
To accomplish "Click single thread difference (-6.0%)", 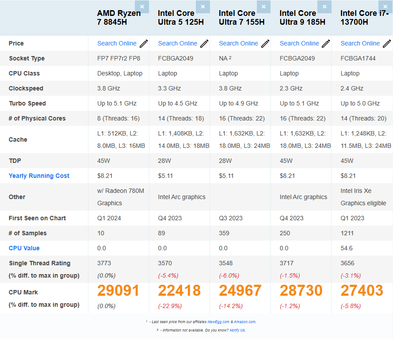I will coord(229,276).
